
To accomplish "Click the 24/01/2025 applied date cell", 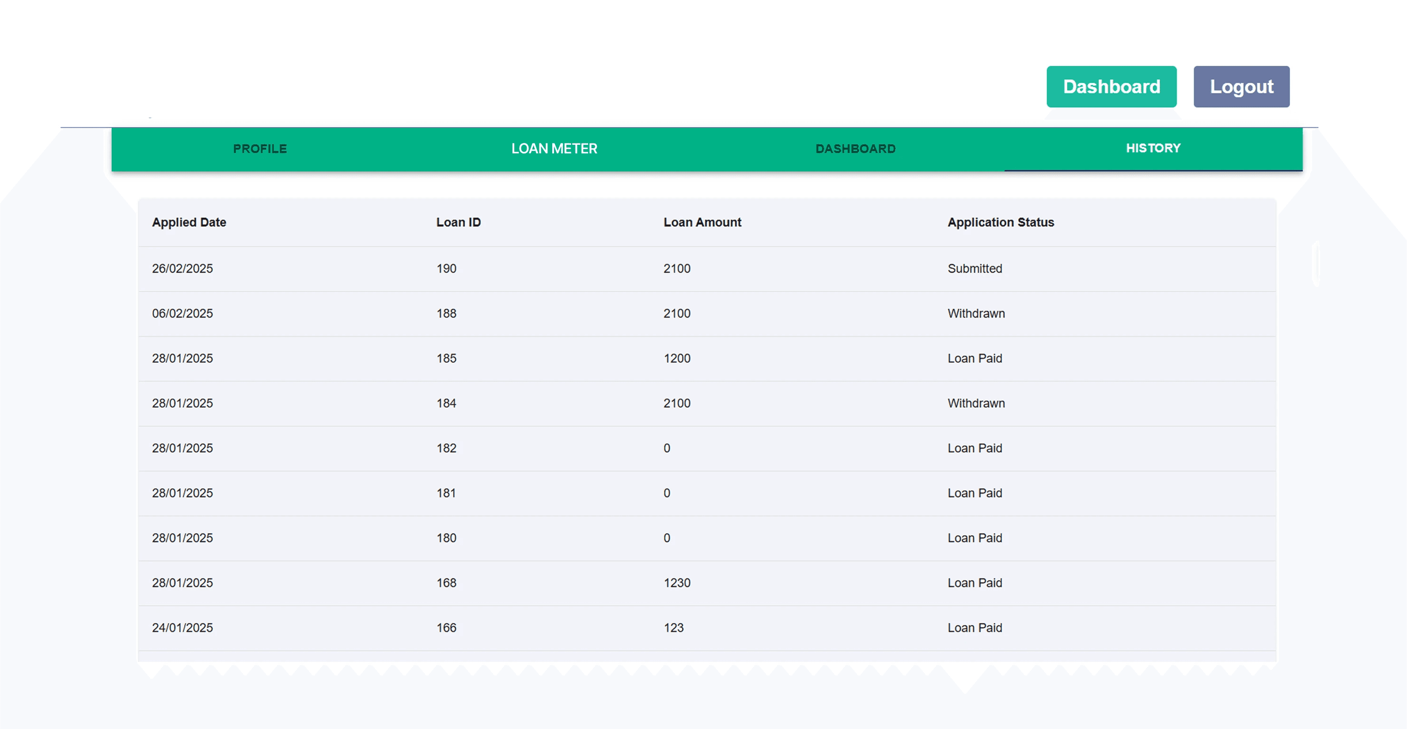I will [x=182, y=628].
